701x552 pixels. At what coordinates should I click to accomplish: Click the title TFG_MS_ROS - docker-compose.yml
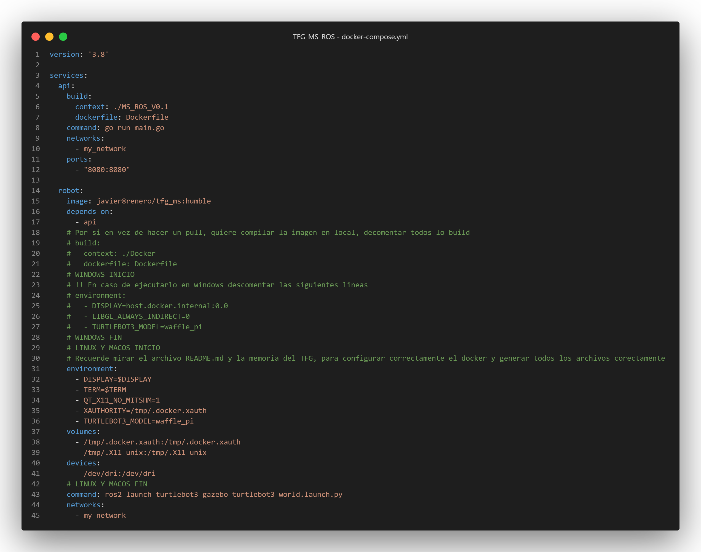click(x=350, y=37)
